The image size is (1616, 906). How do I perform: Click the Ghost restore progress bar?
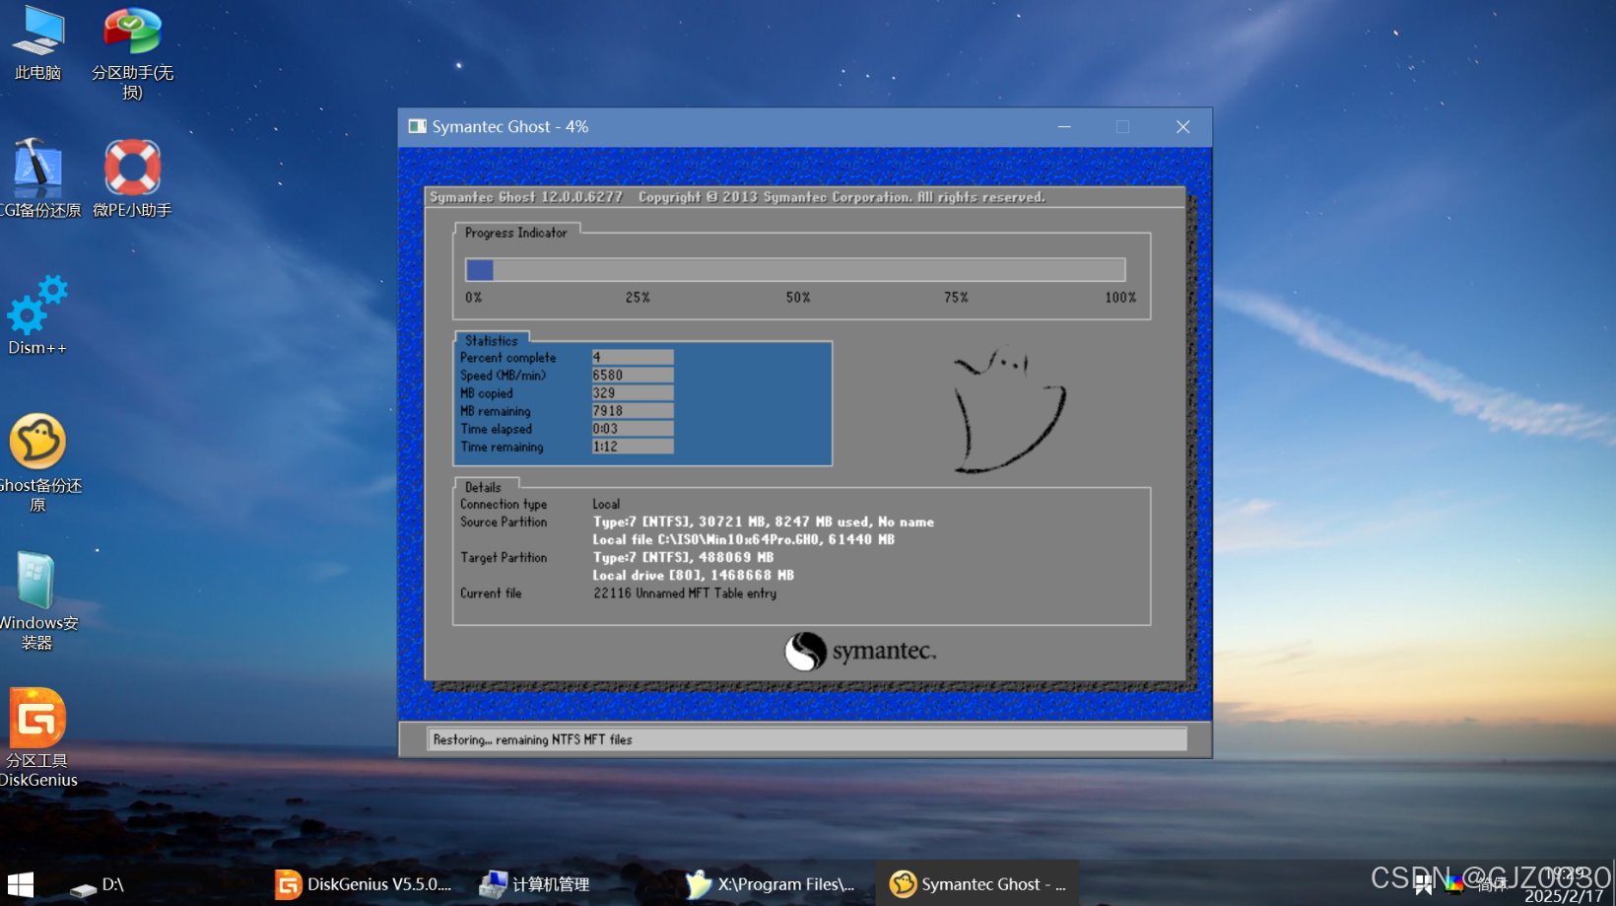(x=795, y=269)
